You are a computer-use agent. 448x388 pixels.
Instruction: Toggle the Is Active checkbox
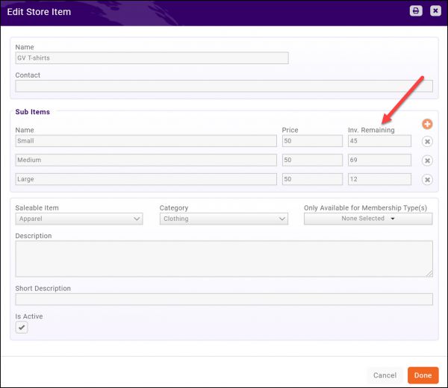(22, 328)
